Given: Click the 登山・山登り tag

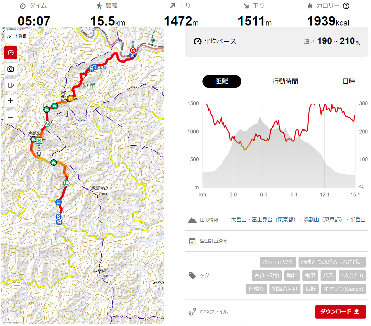Looking at the screenshot, I should (278, 262).
